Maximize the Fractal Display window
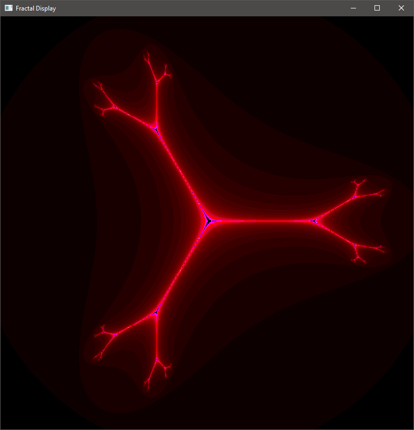This screenshot has width=414, height=430. (377, 8)
